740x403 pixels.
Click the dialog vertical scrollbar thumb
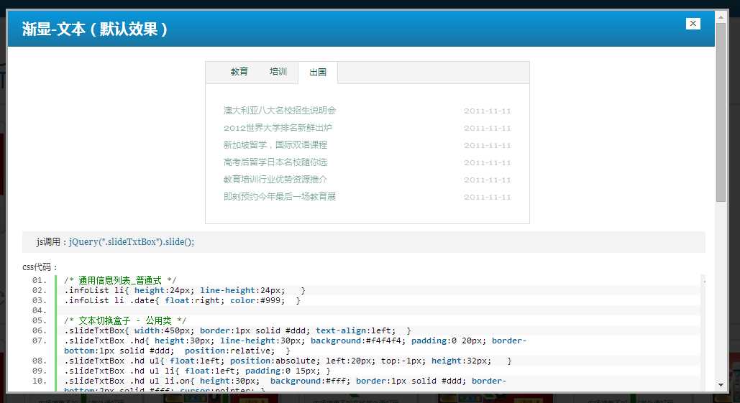coord(721,112)
